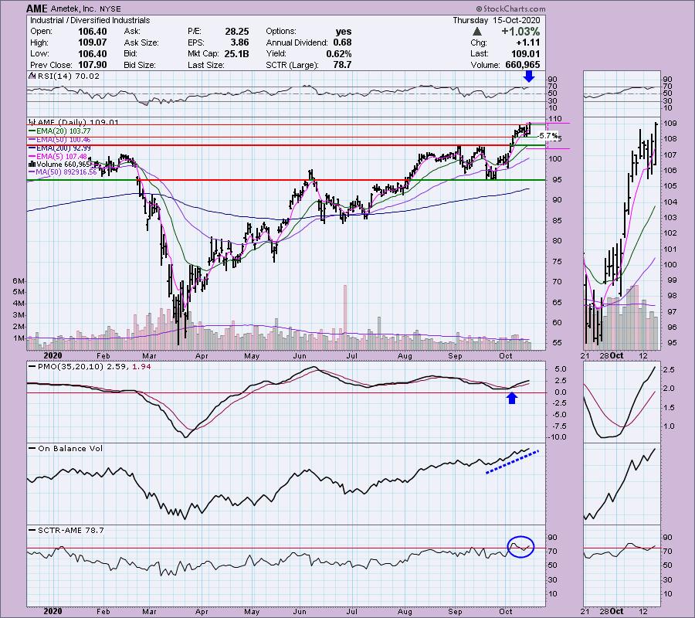
Task: Select the Last price value in the quote table
Action: coord(525,53)
